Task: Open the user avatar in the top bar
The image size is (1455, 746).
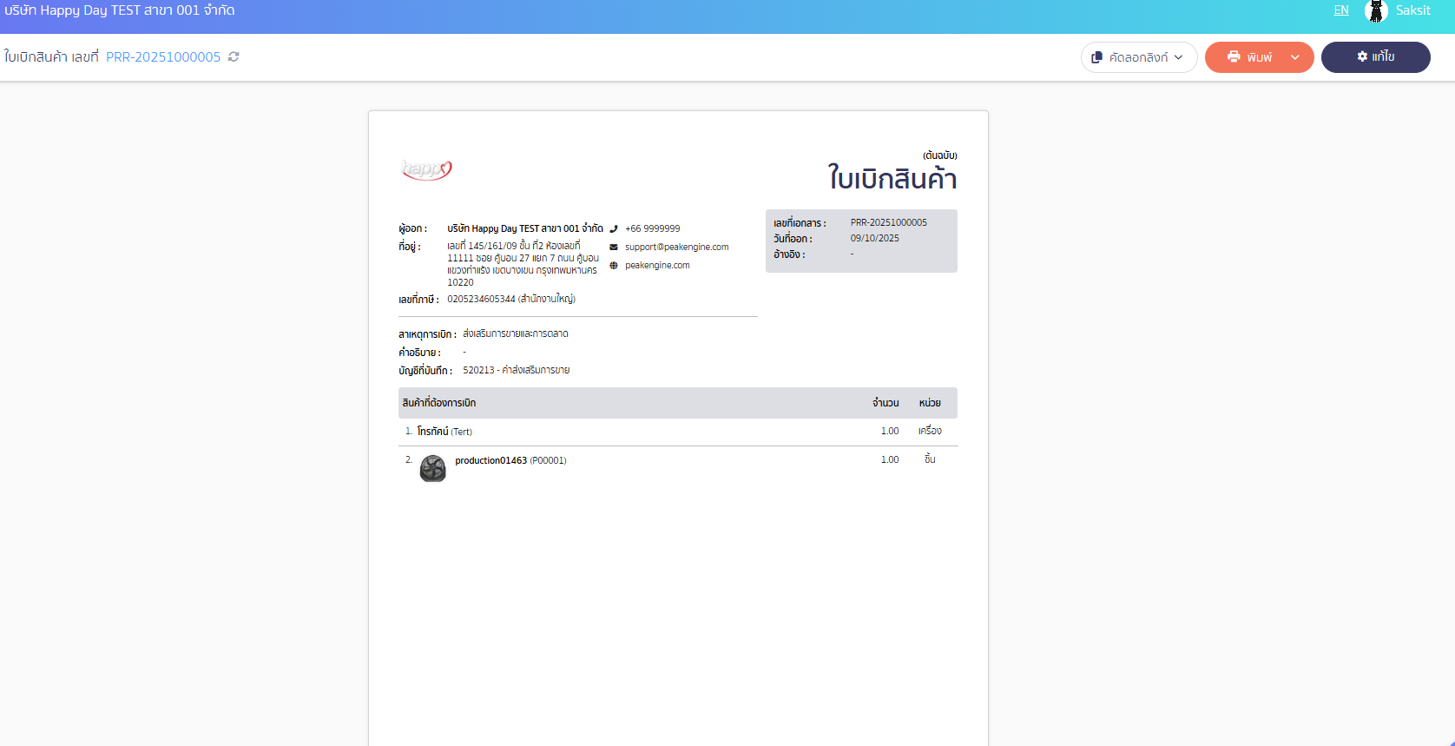Action: point(1375,11)
